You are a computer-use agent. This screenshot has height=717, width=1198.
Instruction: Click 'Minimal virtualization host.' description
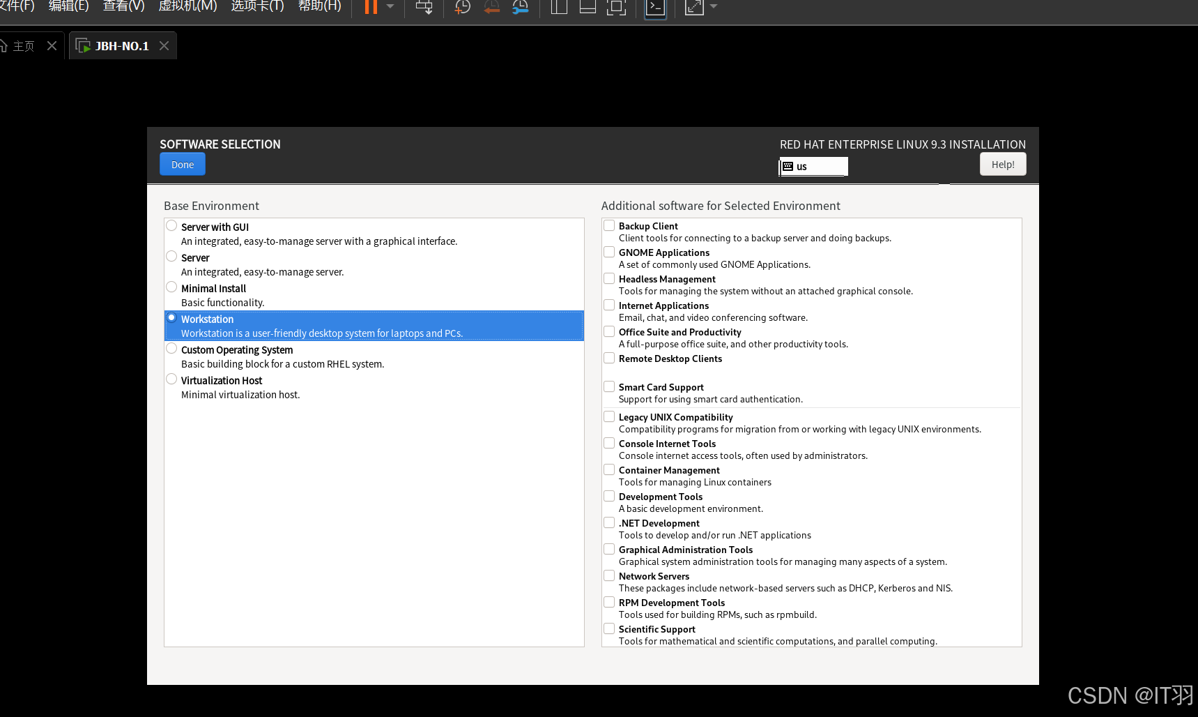pos(240,395)
